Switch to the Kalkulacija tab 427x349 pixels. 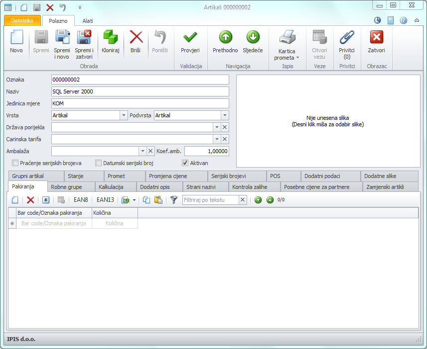point(116,187)
